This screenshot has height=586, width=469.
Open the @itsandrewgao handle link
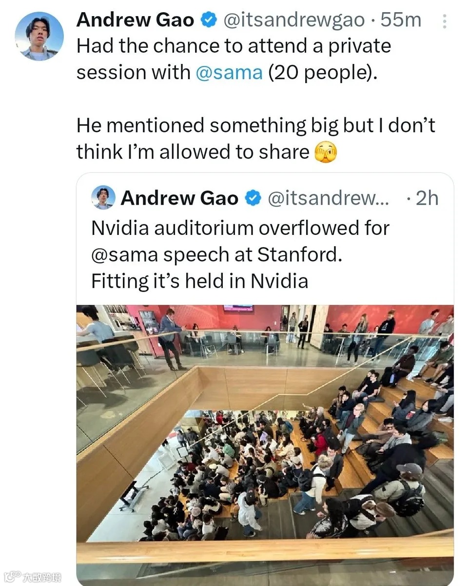(294, 20)
